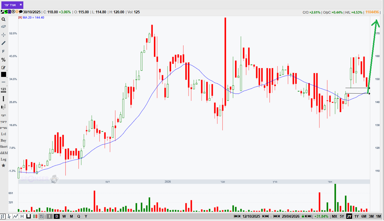Click the Lvl levels button
Screen dimensions: 384x221
4,134
